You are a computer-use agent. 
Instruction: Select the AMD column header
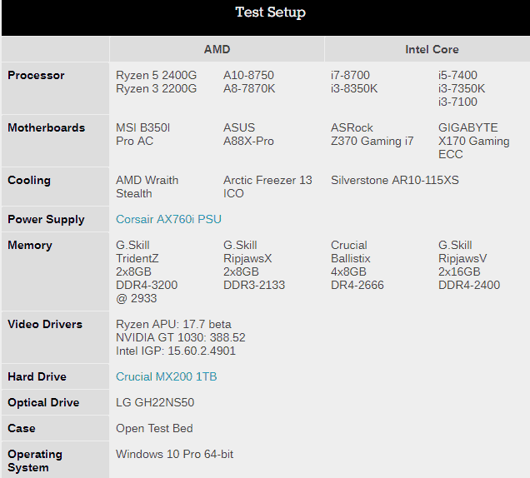[217, 49]
